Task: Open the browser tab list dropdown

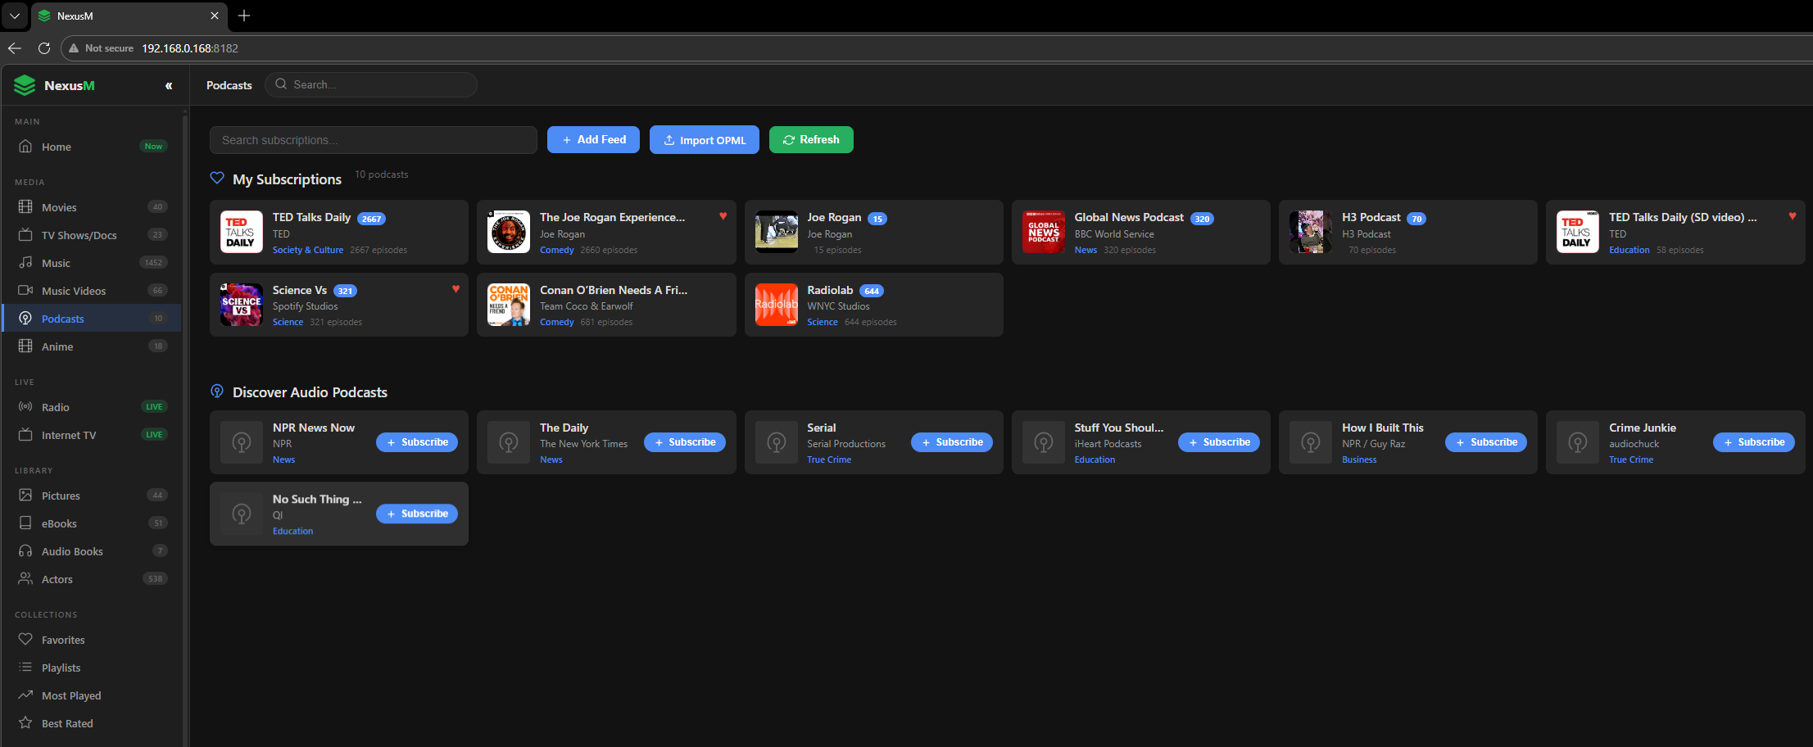Action: [x=15, y=16]
